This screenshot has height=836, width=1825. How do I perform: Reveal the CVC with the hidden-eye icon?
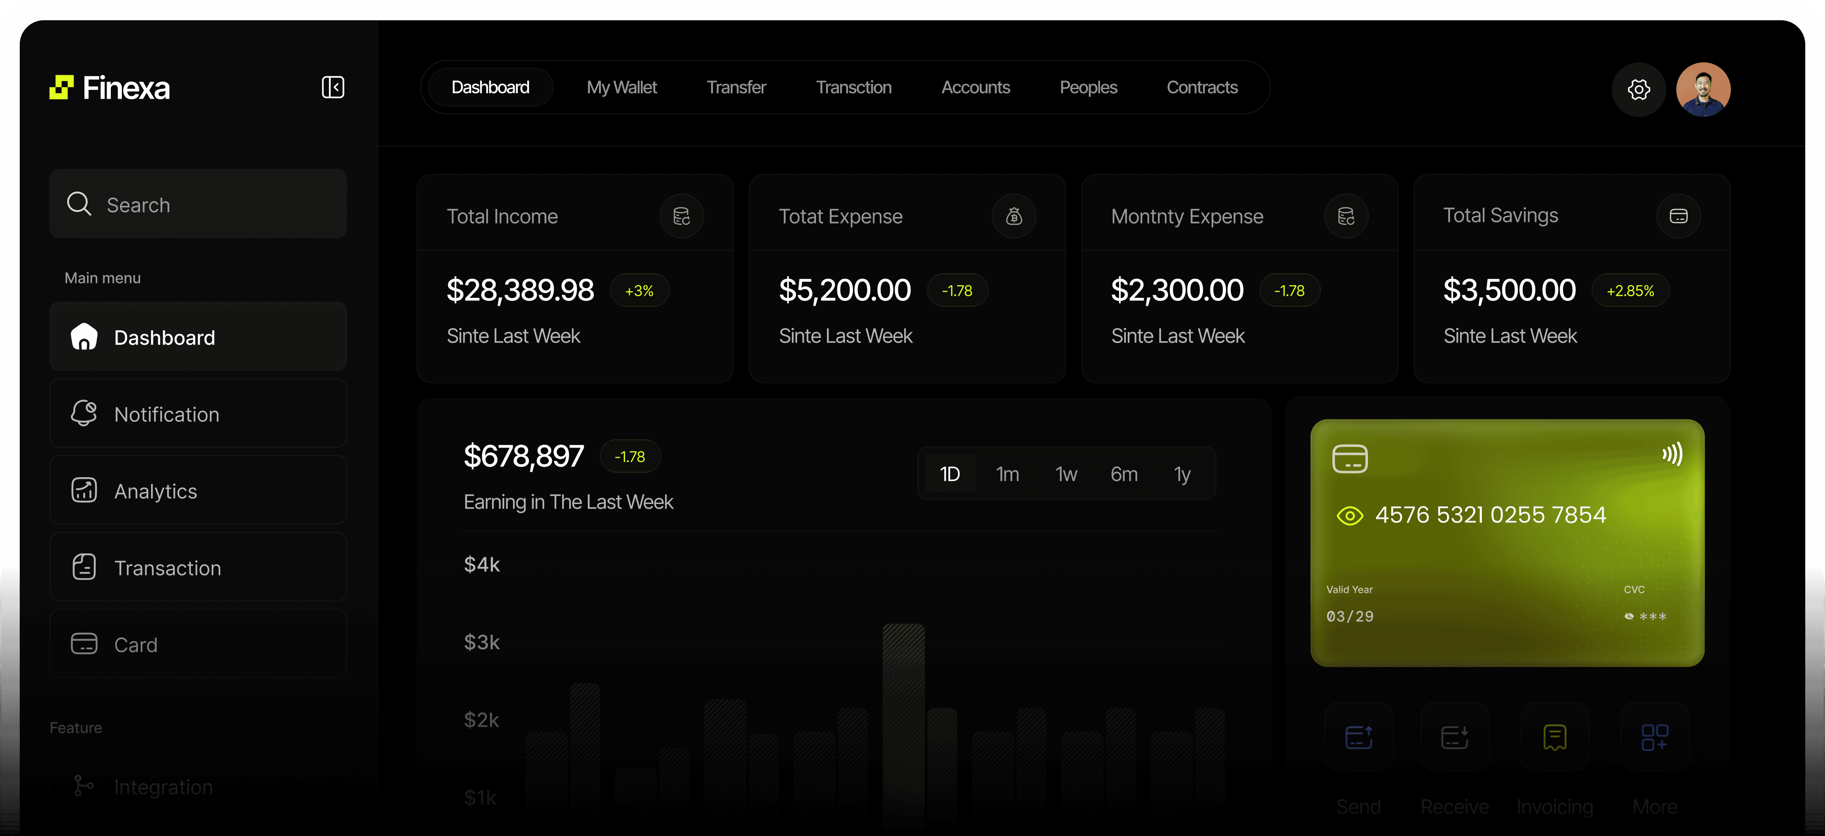click(x=1630, y=616)
